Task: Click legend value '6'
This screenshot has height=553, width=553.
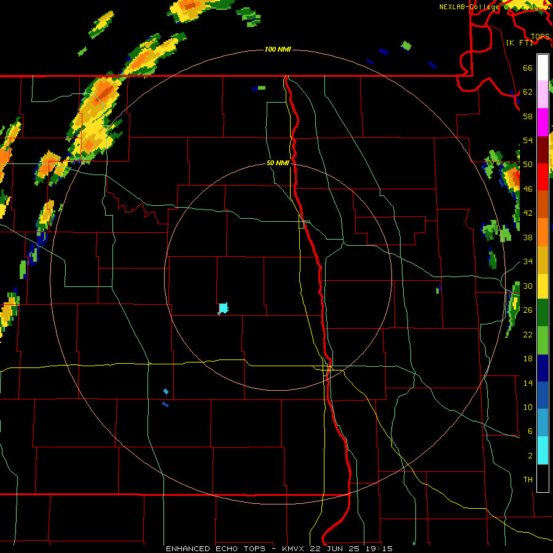Action: (x=530, y=431)
